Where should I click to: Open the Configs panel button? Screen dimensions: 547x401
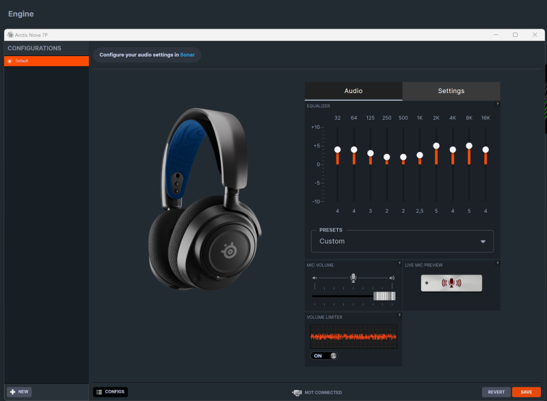pyautogui.click(x=110, y=392)
